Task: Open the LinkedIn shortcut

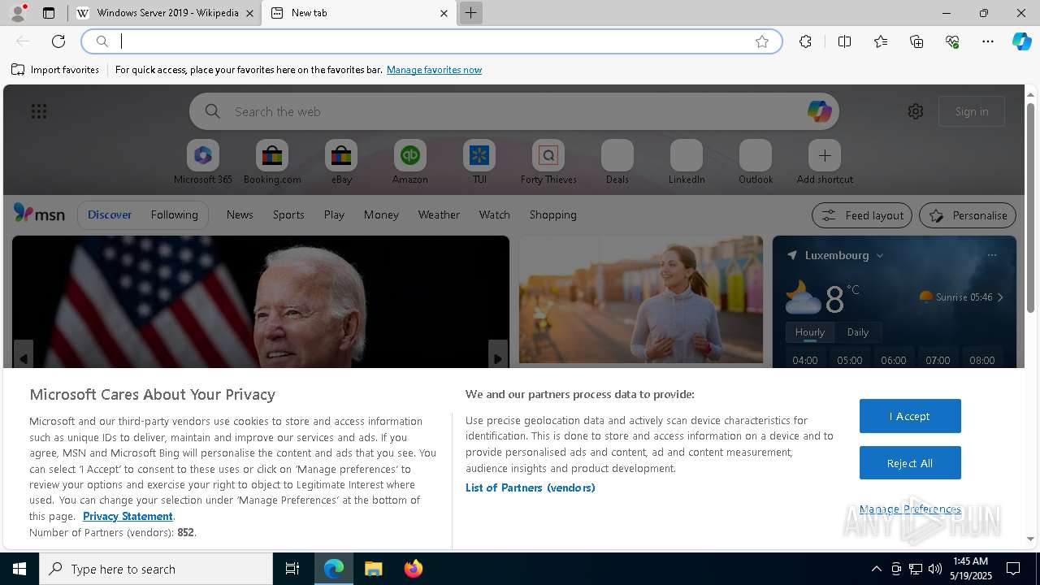Action: [x=687, y=162]
